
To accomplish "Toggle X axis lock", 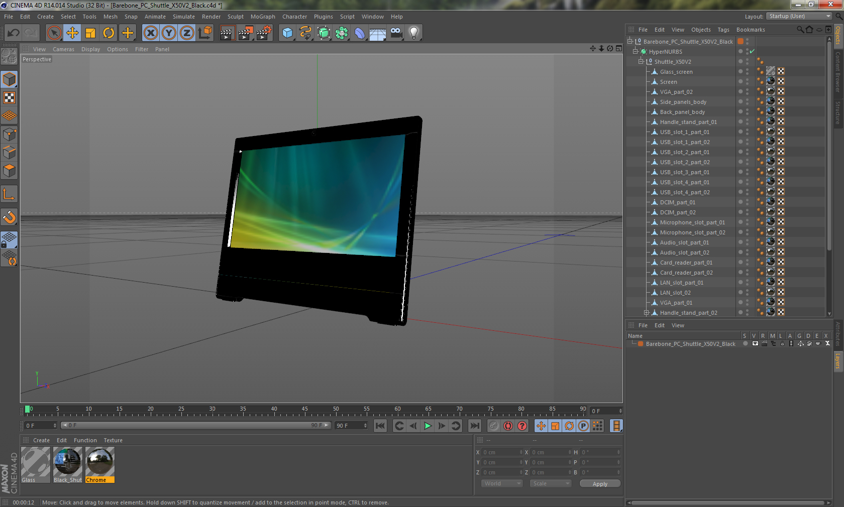I will pos(151,33).
